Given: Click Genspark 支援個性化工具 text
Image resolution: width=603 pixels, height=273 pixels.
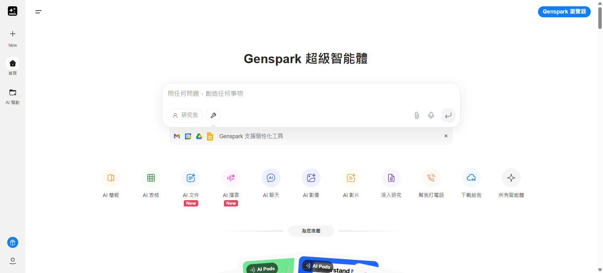Looking at the screenshot, I should pos(251,136).
